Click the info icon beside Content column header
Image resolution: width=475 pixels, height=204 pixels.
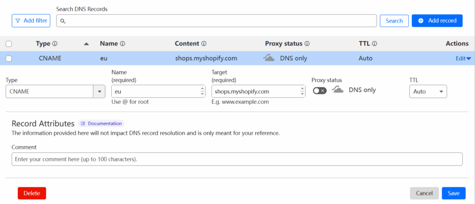coord(204,44)
